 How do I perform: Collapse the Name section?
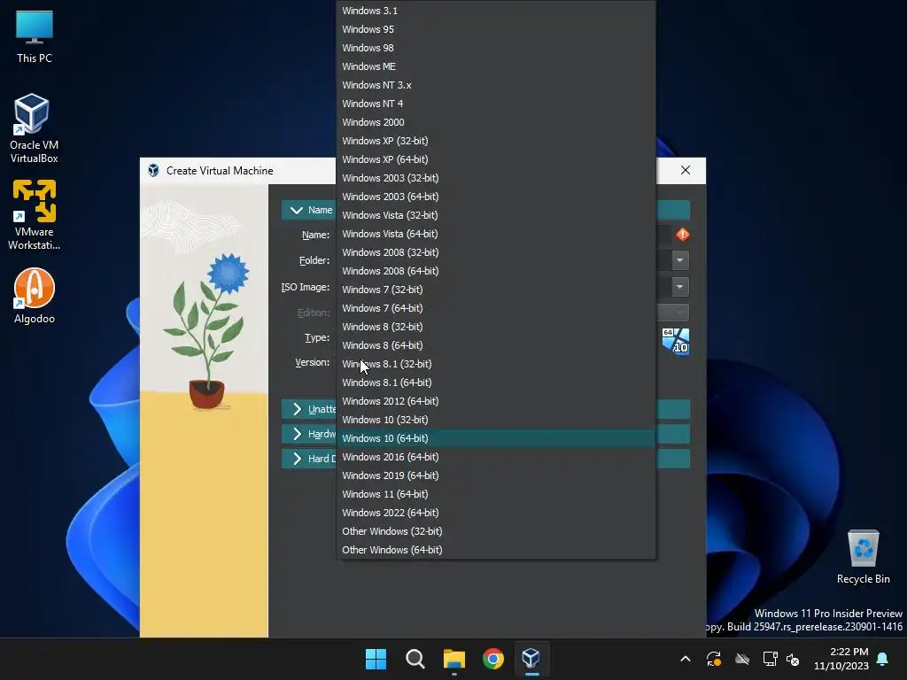[x=297, y=210]
